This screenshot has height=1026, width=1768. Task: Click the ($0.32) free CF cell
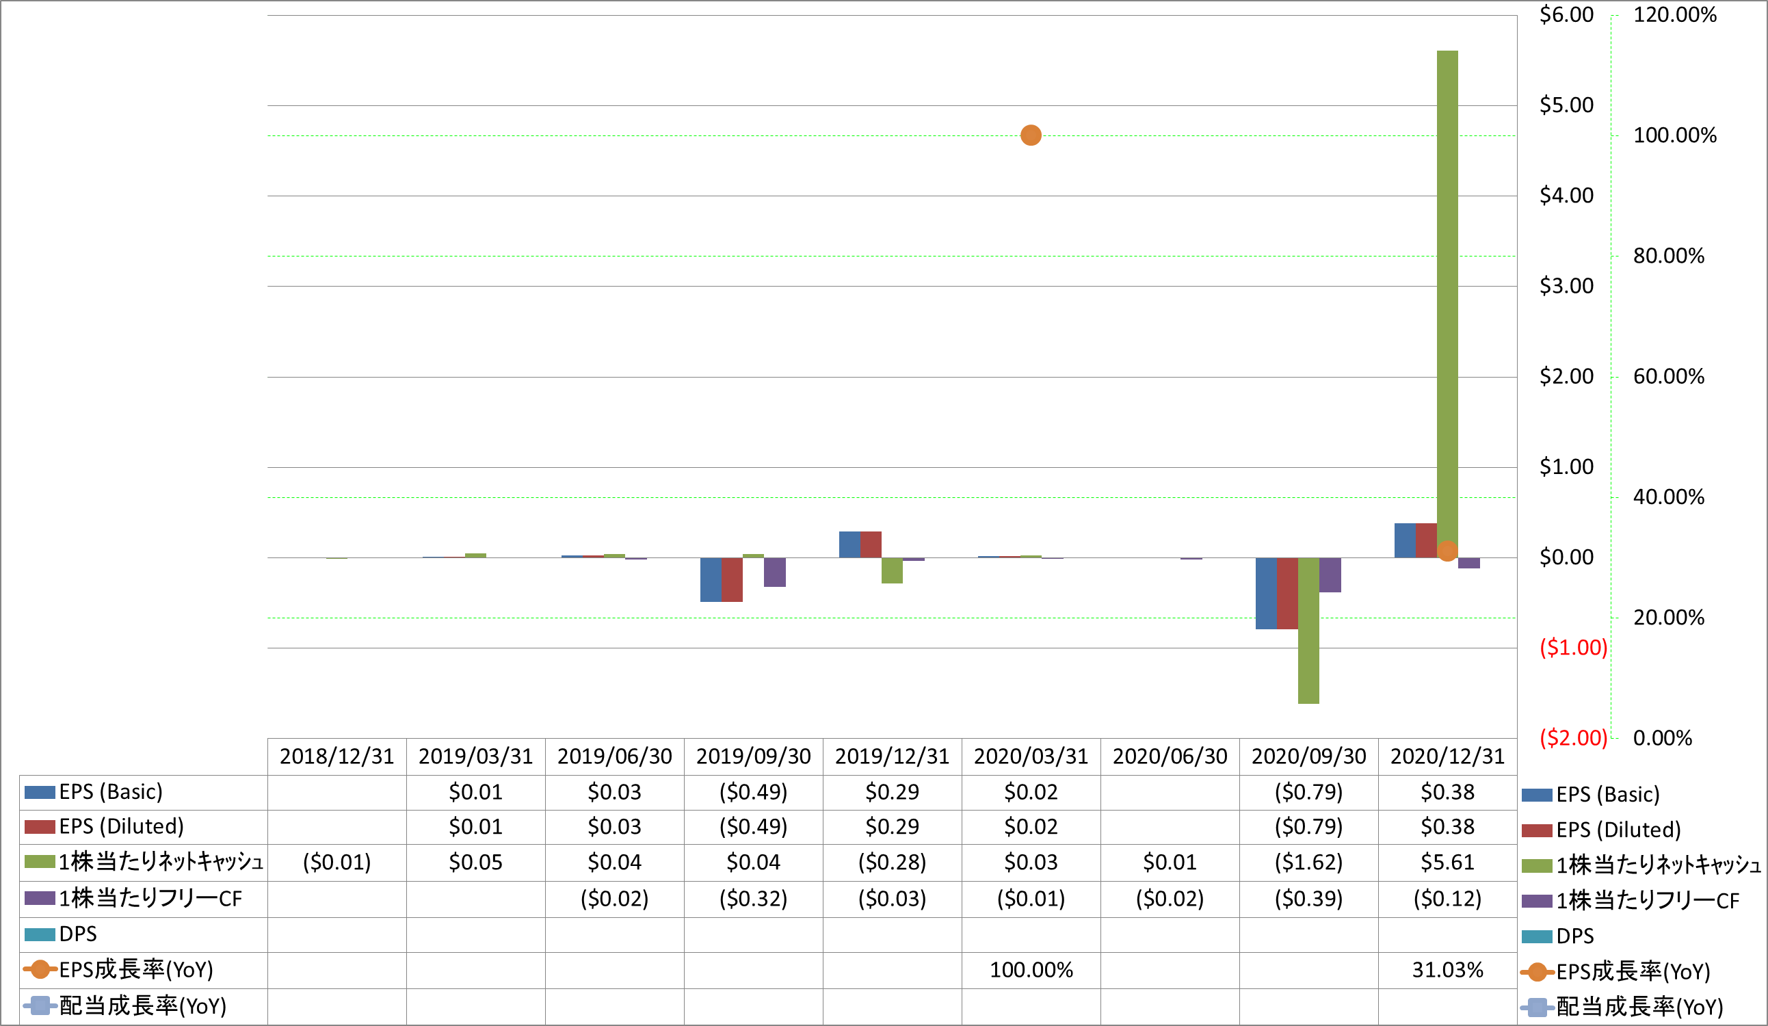[x=754, y=899]
